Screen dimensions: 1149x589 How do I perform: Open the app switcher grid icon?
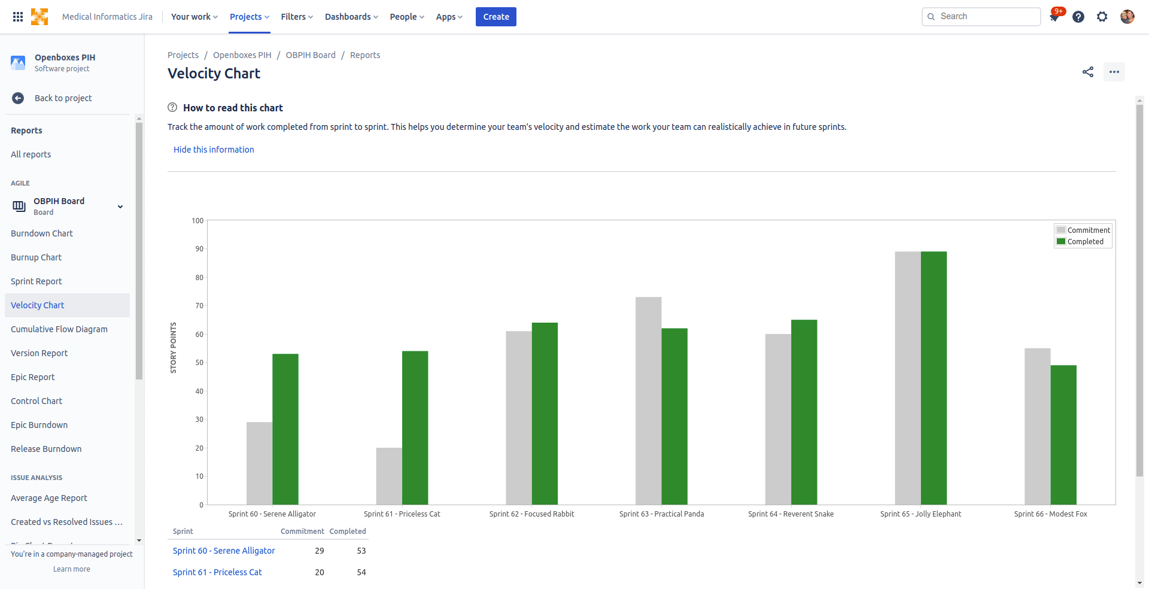[18, 17]
